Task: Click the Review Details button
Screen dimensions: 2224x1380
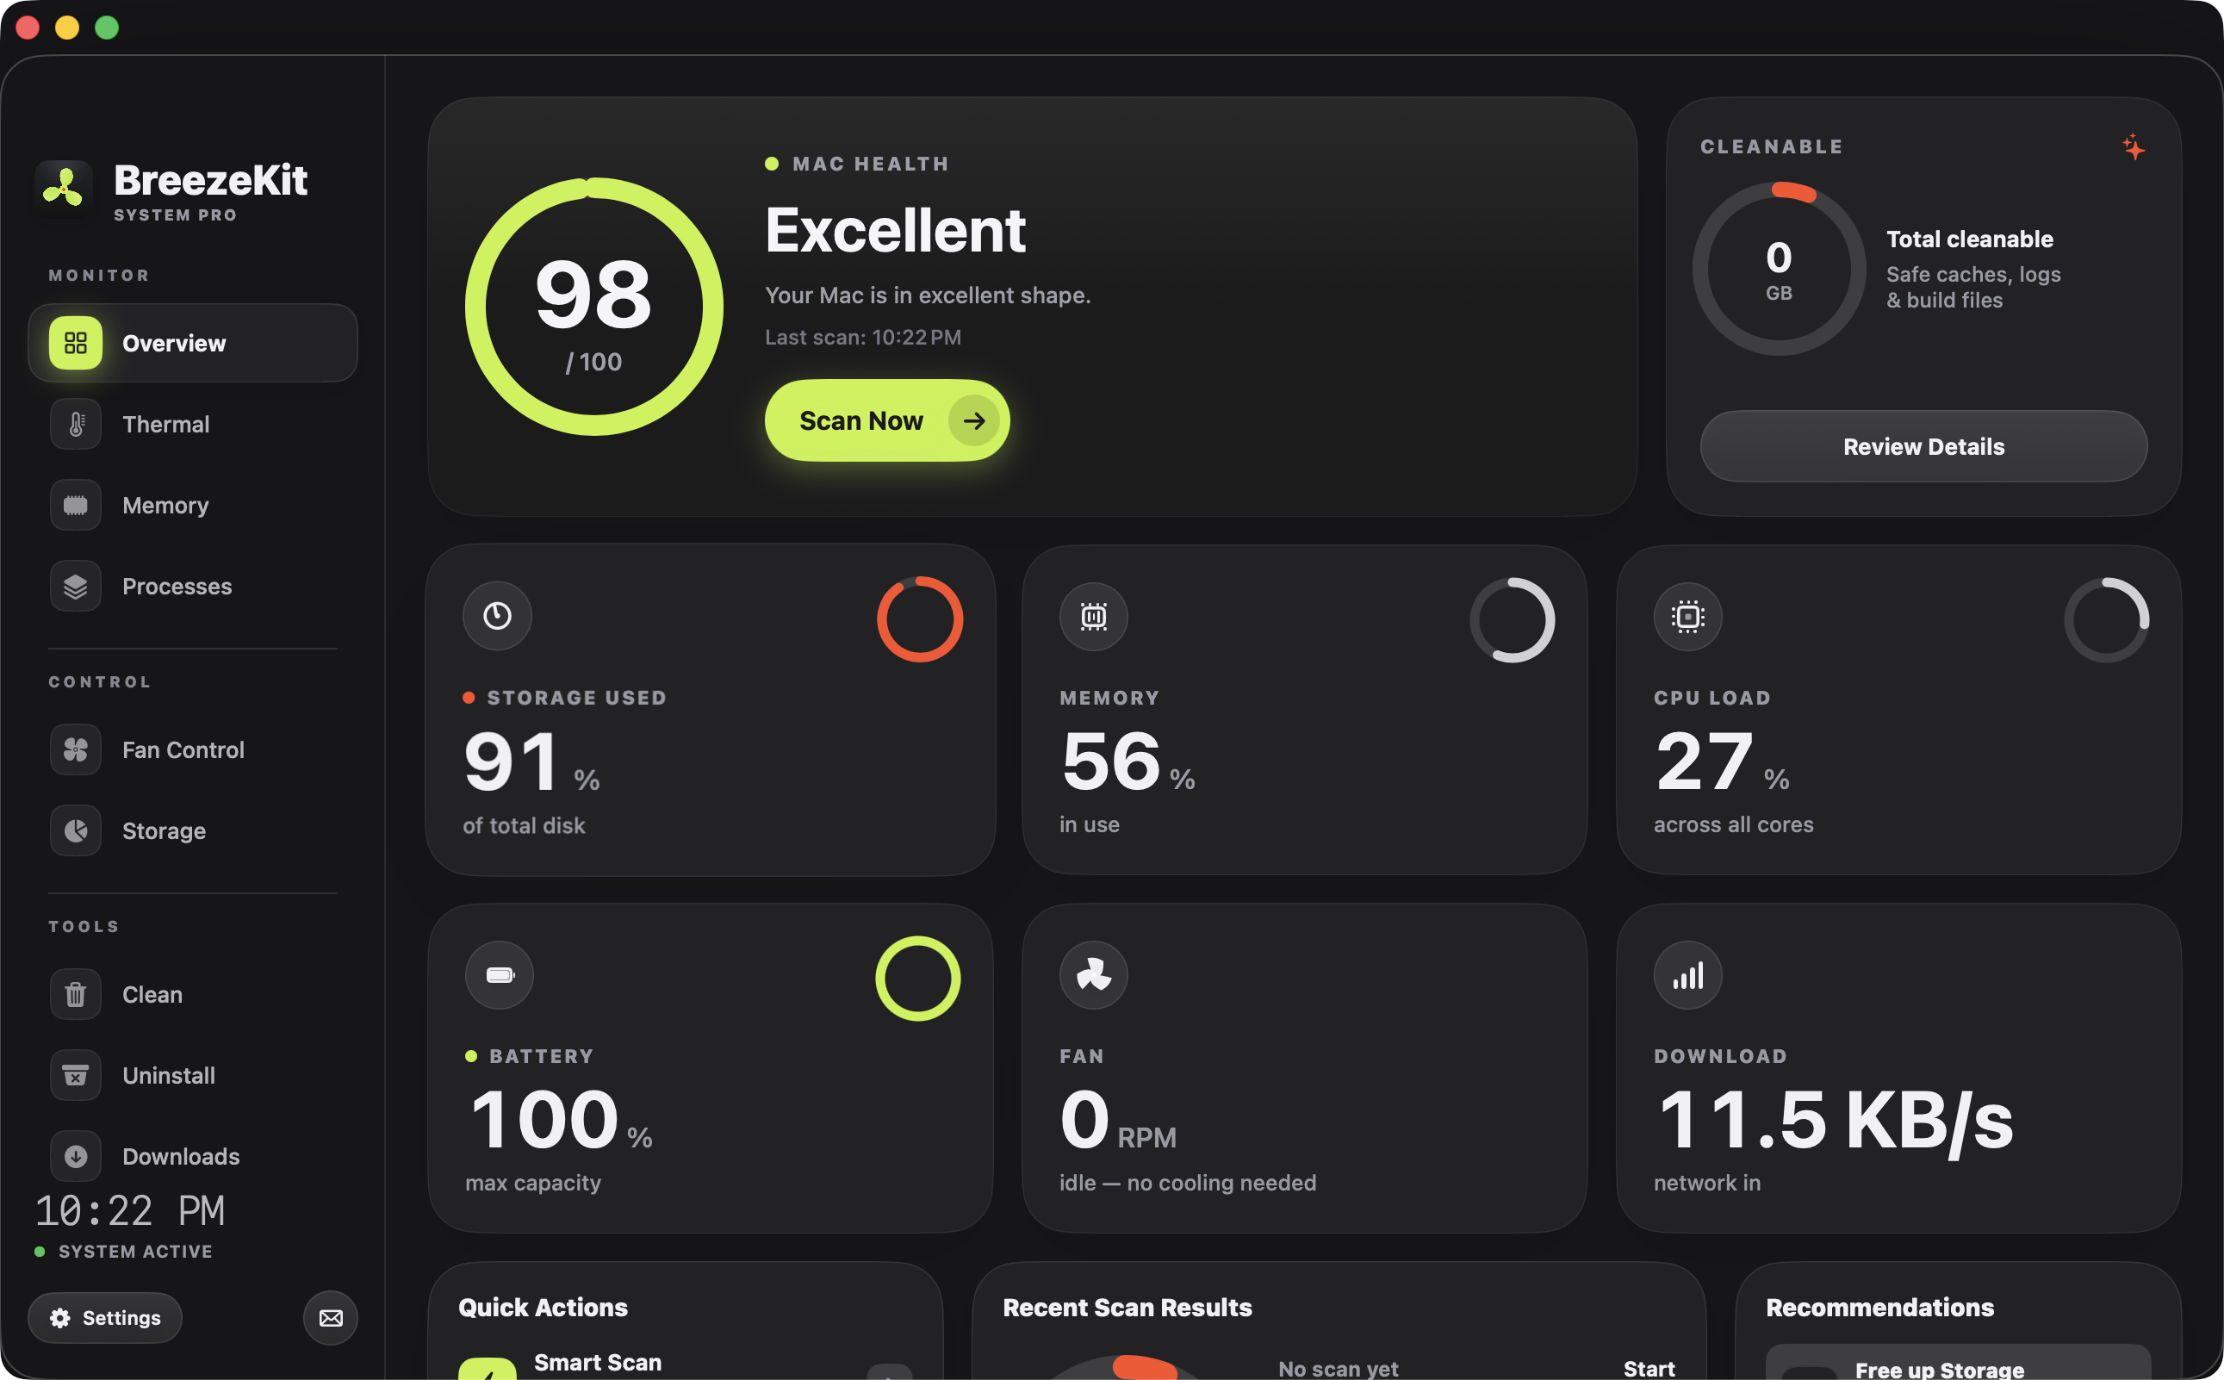Action: point(1923,446)
